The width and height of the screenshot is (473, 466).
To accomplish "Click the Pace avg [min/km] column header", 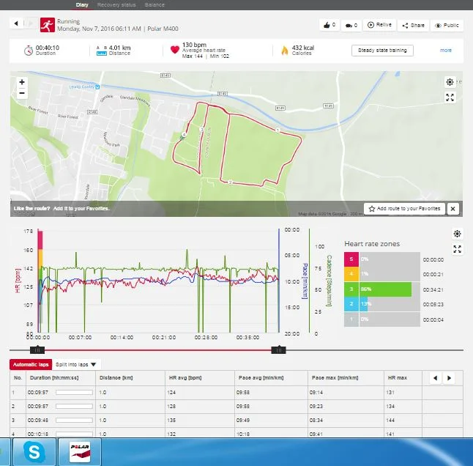I will [261, 378].
